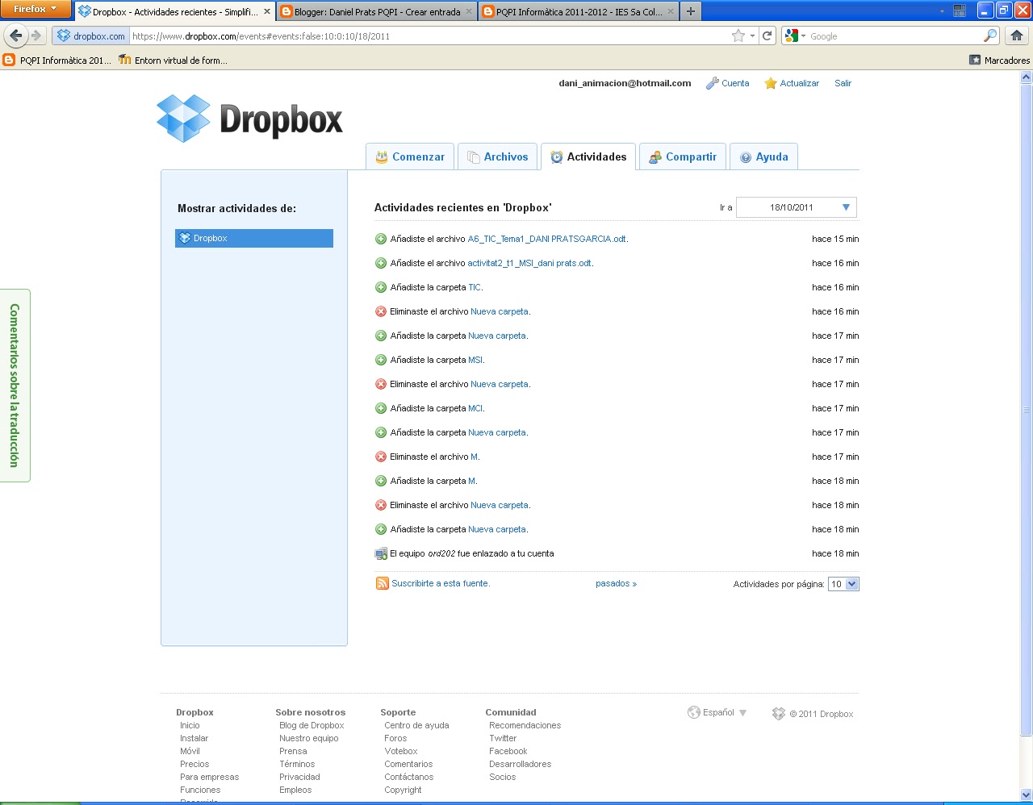Image resolution: width=1033 pixels, height=805 pixels.
Task: Close the Dropbox Actividades recientes tab
Action: [x=267, y=11]
